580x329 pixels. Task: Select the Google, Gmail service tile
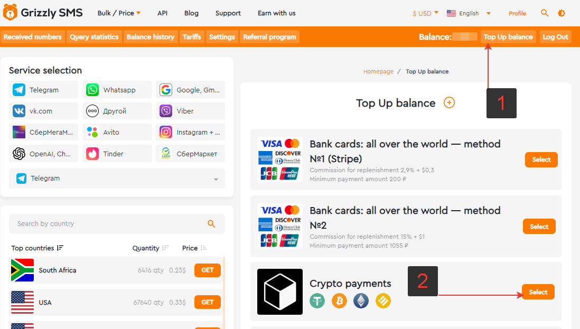click(x=190, y=90)
